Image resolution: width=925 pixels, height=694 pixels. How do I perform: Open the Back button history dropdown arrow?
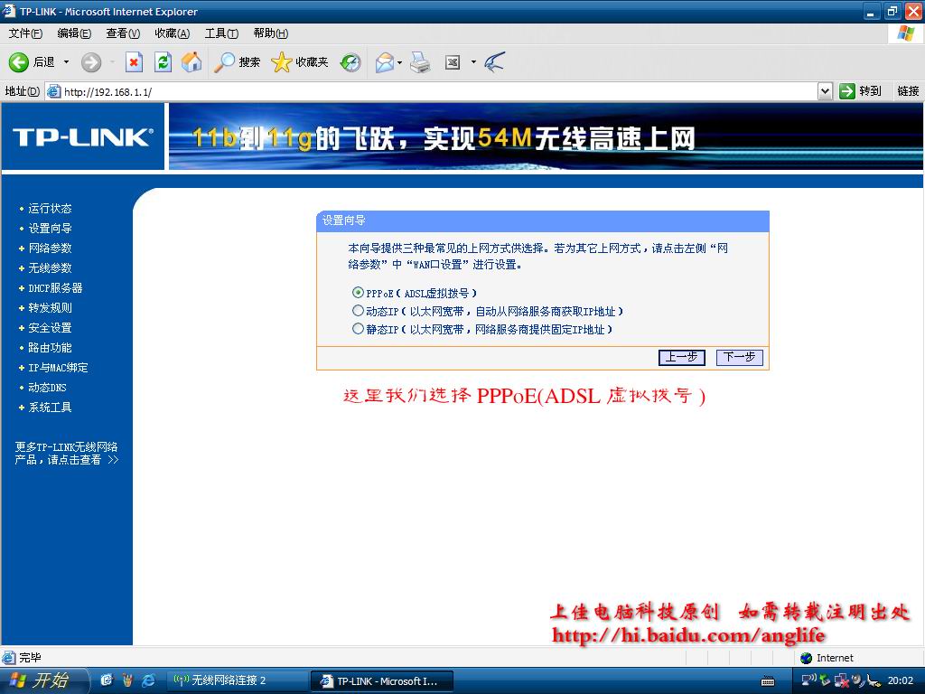66,62
